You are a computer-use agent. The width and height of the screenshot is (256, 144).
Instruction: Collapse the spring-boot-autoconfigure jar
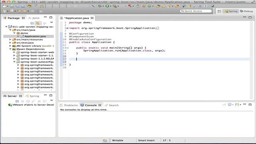(14, 62)
